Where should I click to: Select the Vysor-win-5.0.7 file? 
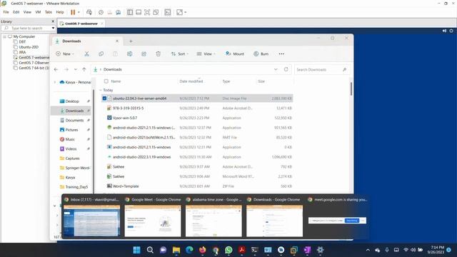pyautogui.click(x=197, y=118)
